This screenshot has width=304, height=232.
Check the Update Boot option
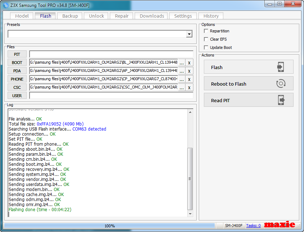pyautogui.click(x=206, y=47)
